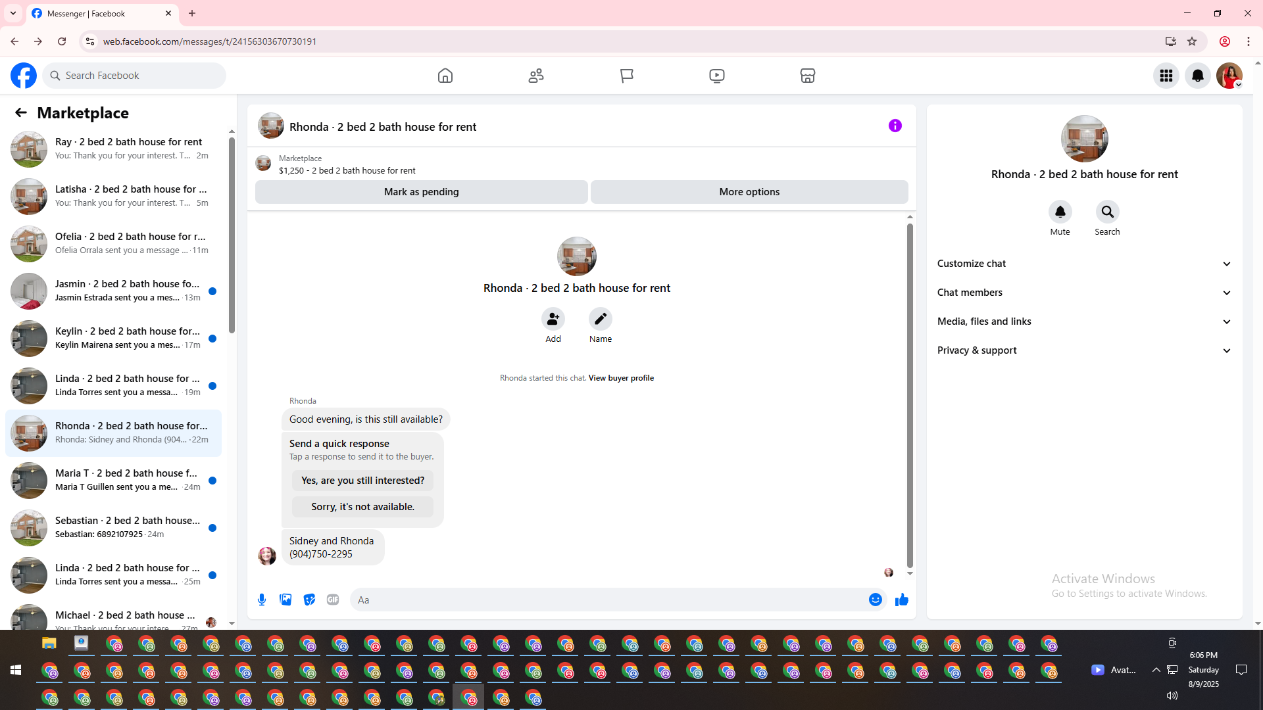Expand the Customize chat section

point(1083,264)
